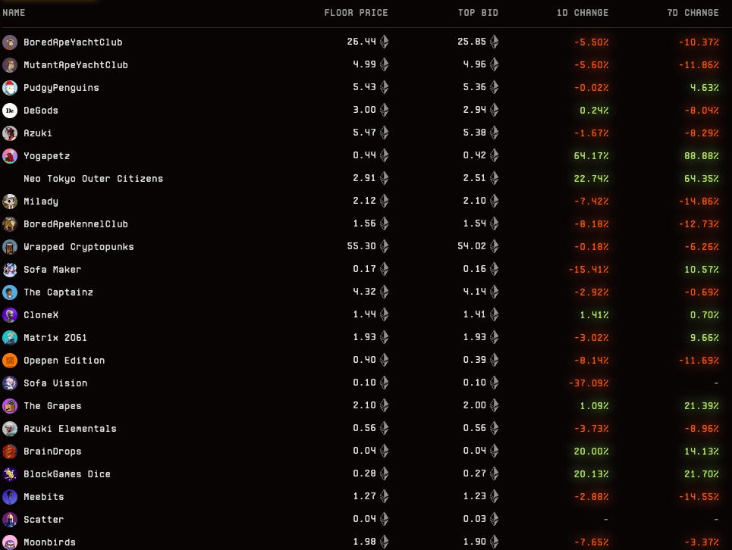Click the Meebits avatar icon
The image size is (732, 550).
(x=10, y=497)
